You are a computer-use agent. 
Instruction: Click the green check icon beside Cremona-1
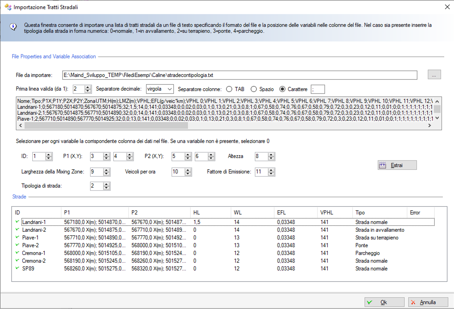pos(17,253)
